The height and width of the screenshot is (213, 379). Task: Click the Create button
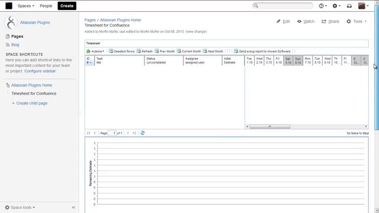[67, 6]
